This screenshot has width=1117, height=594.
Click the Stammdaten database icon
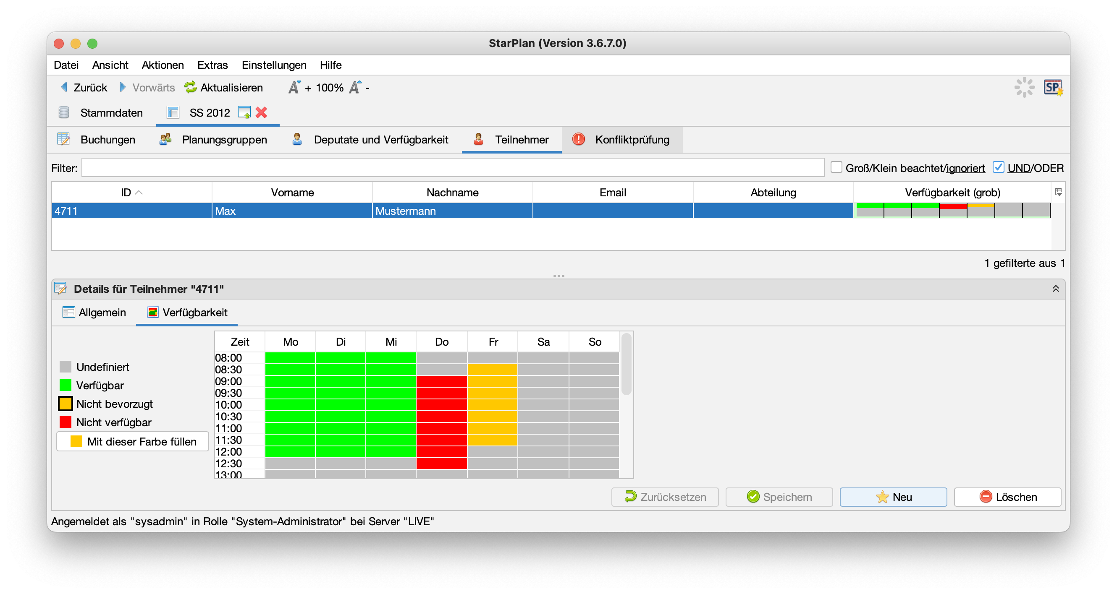pos(64,113)
